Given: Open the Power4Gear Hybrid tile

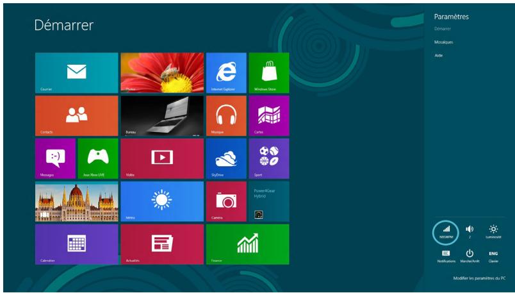Looking at the screenshot, I should click(269, 201).
